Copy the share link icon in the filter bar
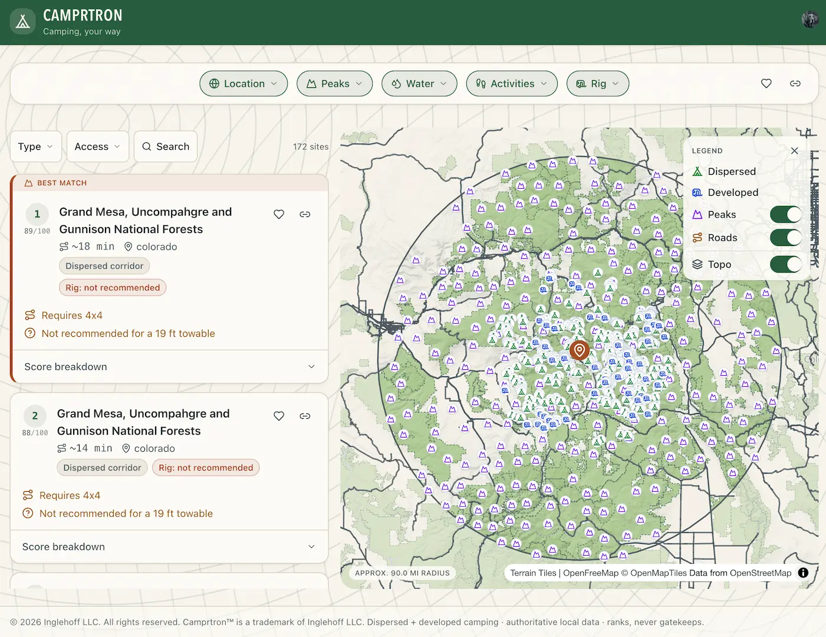826x637 pixels. tap(795, 84)
